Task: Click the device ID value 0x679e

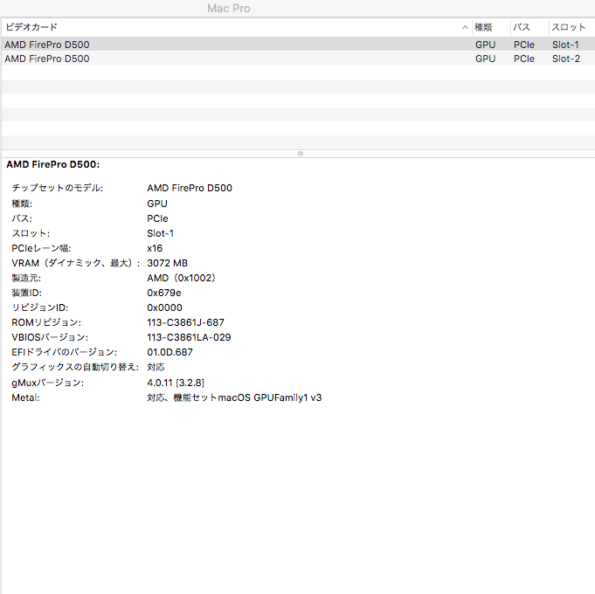Action: (164, 293)
